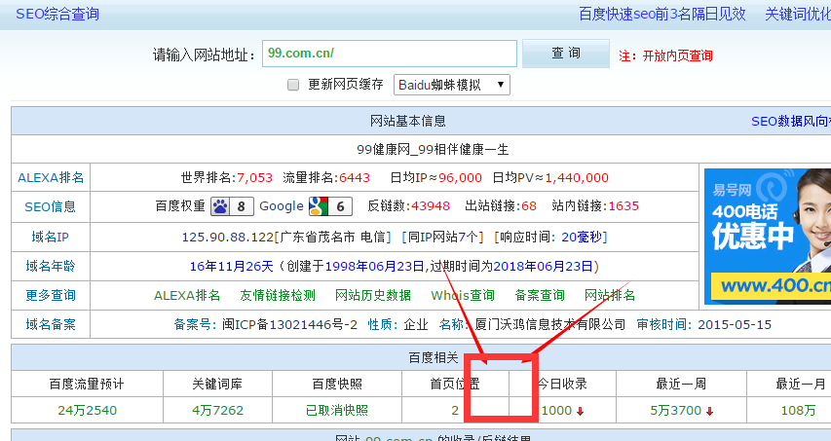Toggle the 更新网页缓存 checkbox
The image size is (831, 441).
point(293,85)
